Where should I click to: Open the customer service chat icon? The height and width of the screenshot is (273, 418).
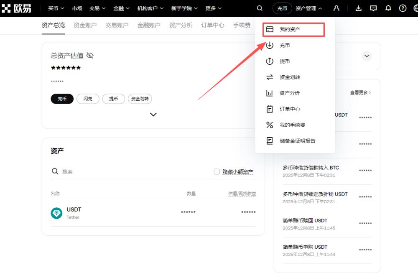tap(373, 8)
